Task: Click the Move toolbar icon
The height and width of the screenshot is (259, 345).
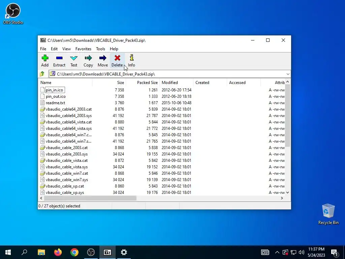Action: pos(103,58)
